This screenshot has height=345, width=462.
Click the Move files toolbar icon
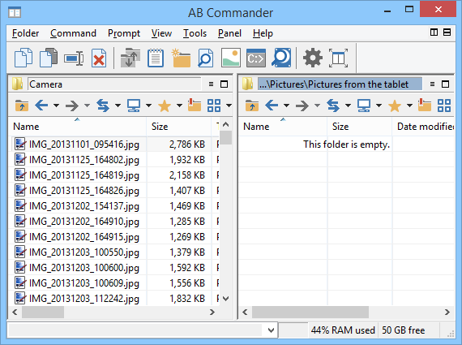[49, 58]
